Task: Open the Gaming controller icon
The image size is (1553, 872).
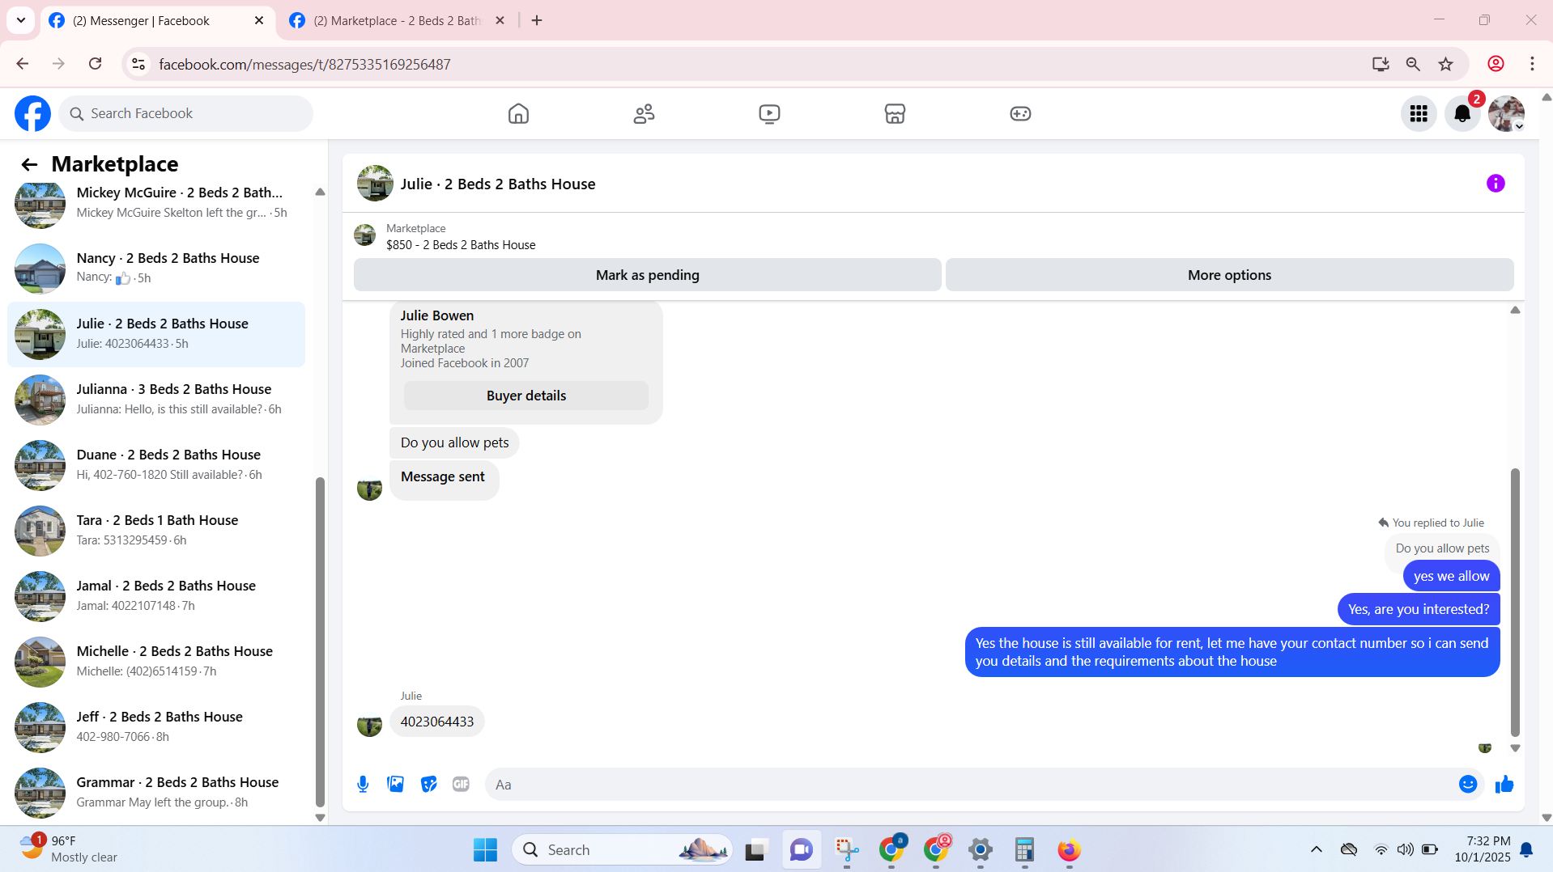Action: tap(1020, 114)
